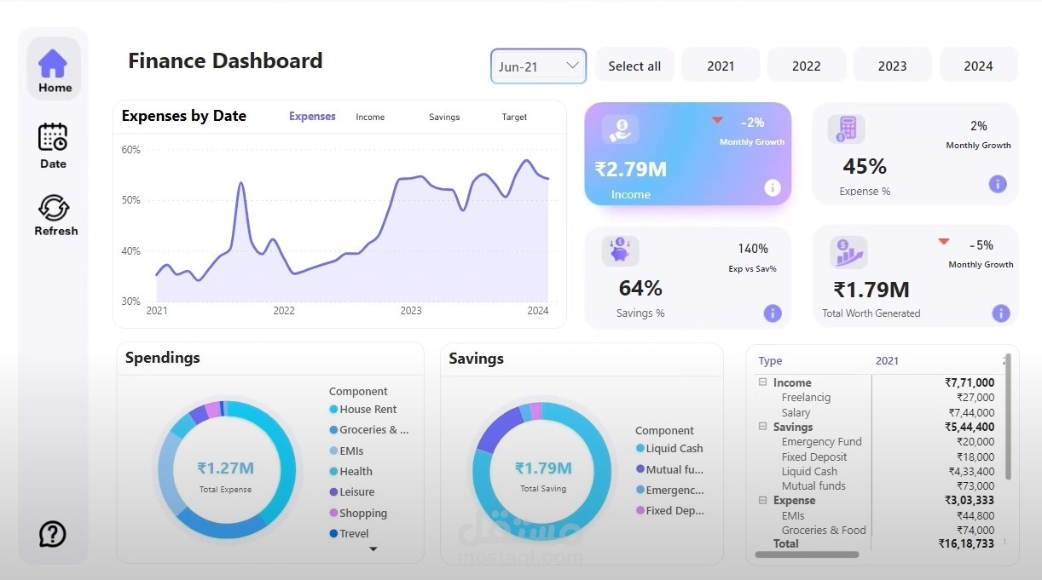Click the Income card hand-coin icon

(620, 129)
